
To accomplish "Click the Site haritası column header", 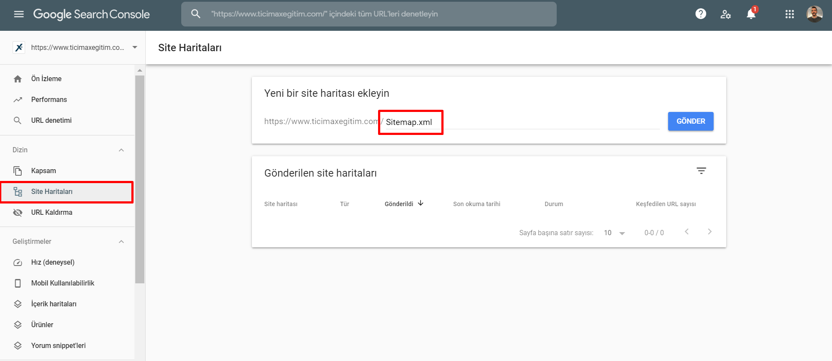I will pyautogui.click(x=281, y=204).
